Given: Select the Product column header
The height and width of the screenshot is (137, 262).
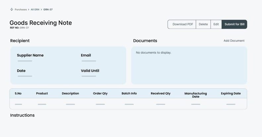Looking at the screenshot, I should coord(42,93).
